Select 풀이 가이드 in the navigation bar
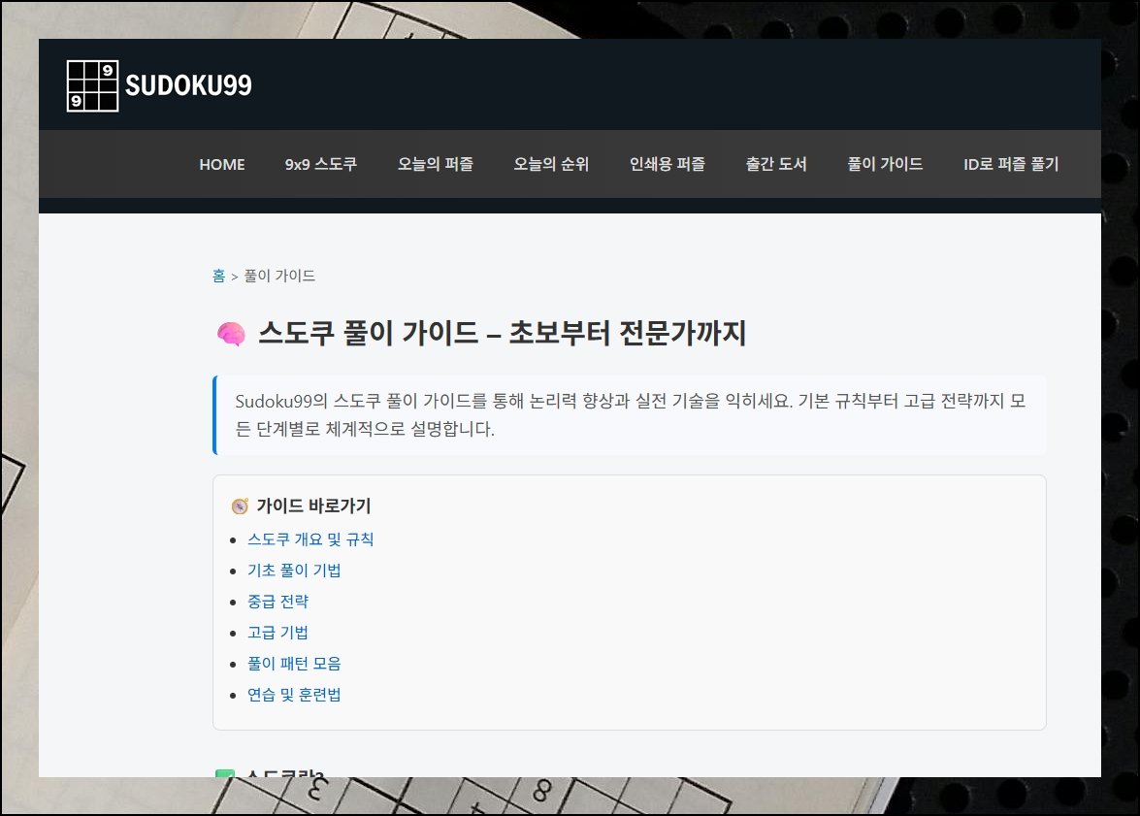Image resolution: width=1140 pixels, height=816 pixels. 885,164
